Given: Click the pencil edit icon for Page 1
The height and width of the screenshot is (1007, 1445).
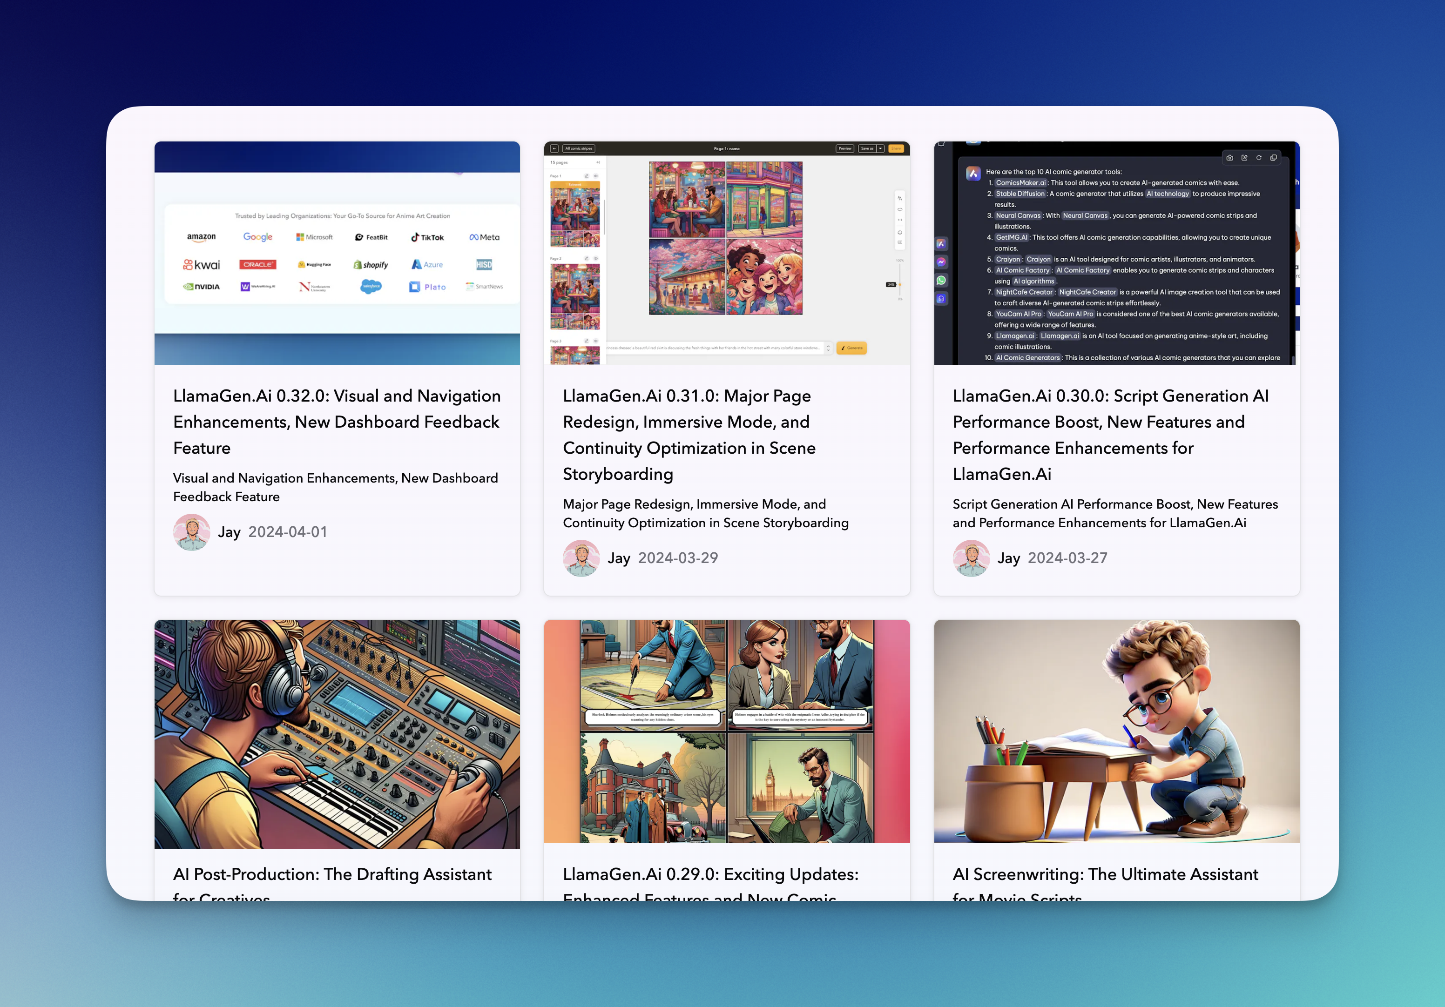Looking at the screenshot, I should (x=587, y=176).
